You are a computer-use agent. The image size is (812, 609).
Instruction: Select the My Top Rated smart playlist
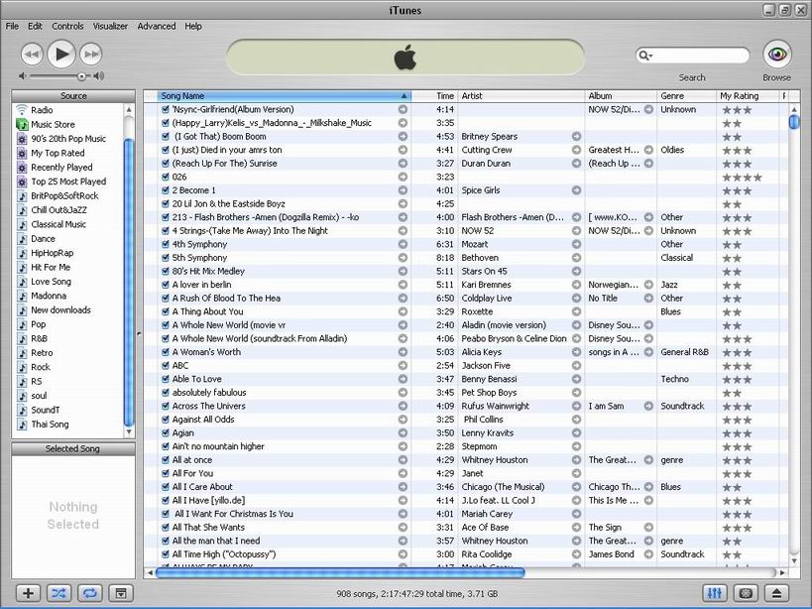58,153
